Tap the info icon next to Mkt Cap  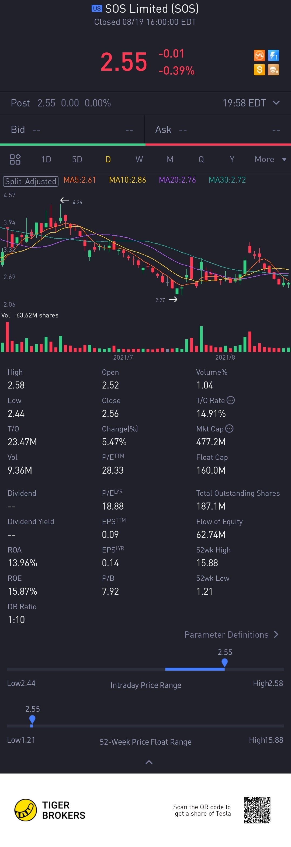[229, 428]
